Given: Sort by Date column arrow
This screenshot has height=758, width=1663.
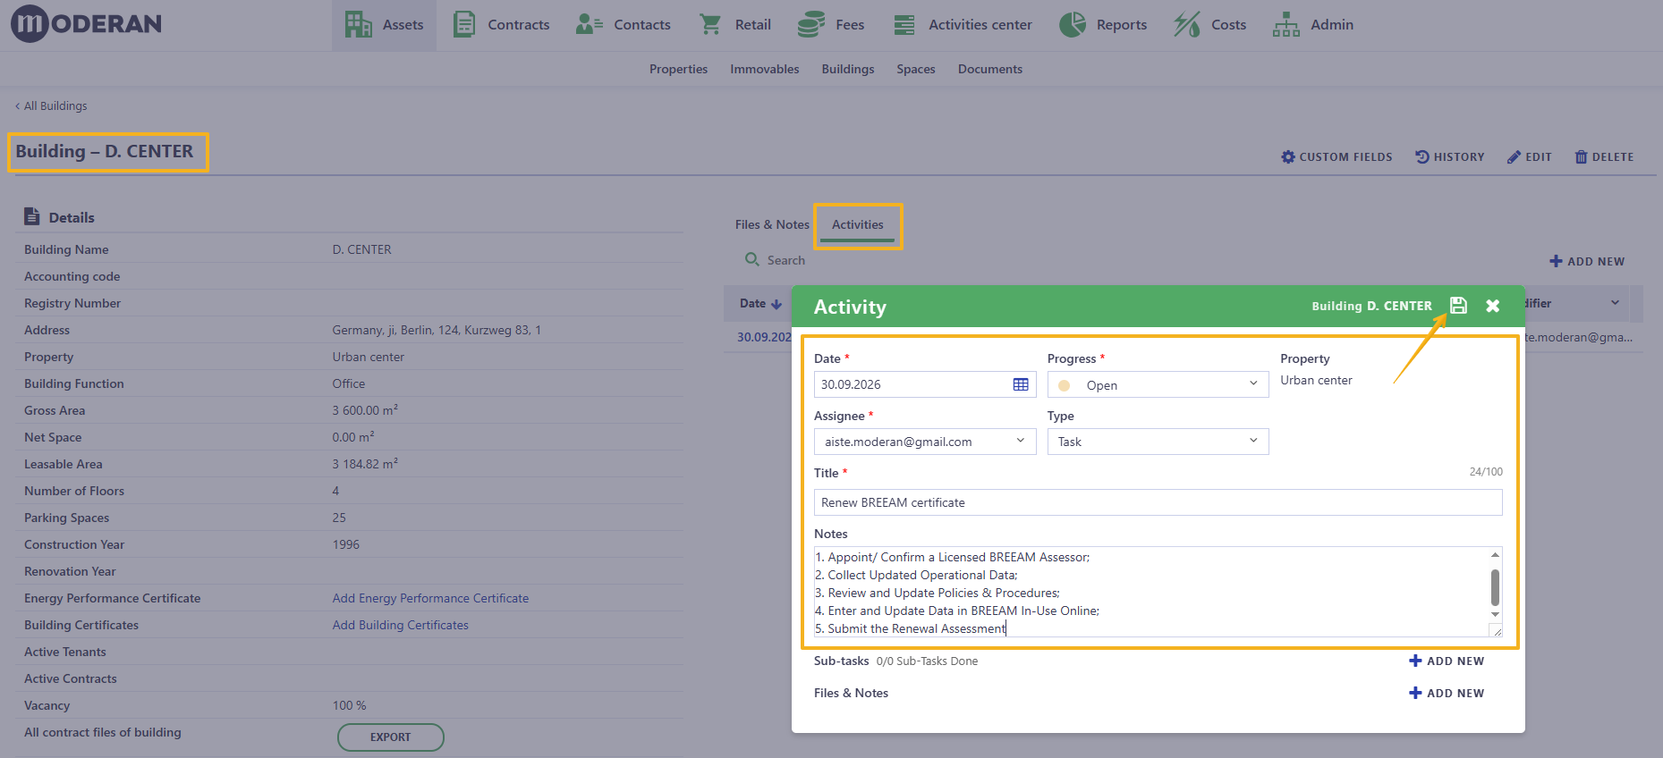Looking at the screenshot, I should (x=776, y=304).
